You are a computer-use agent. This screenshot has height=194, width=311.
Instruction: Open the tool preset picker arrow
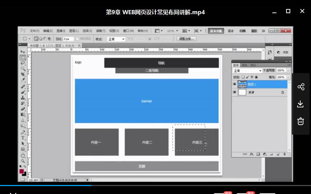click(30, 39)
